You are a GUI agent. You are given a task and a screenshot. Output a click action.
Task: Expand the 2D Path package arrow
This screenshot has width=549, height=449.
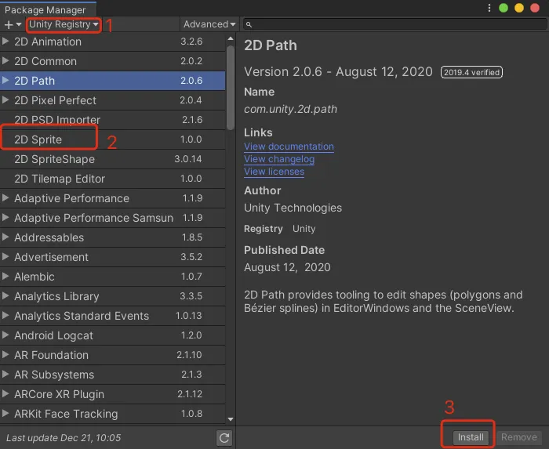click(5, 81)
